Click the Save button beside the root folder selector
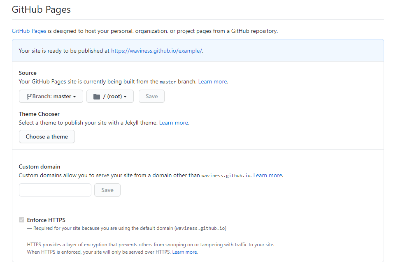Viewport: 398px width, 266px height. coord(151,96)
